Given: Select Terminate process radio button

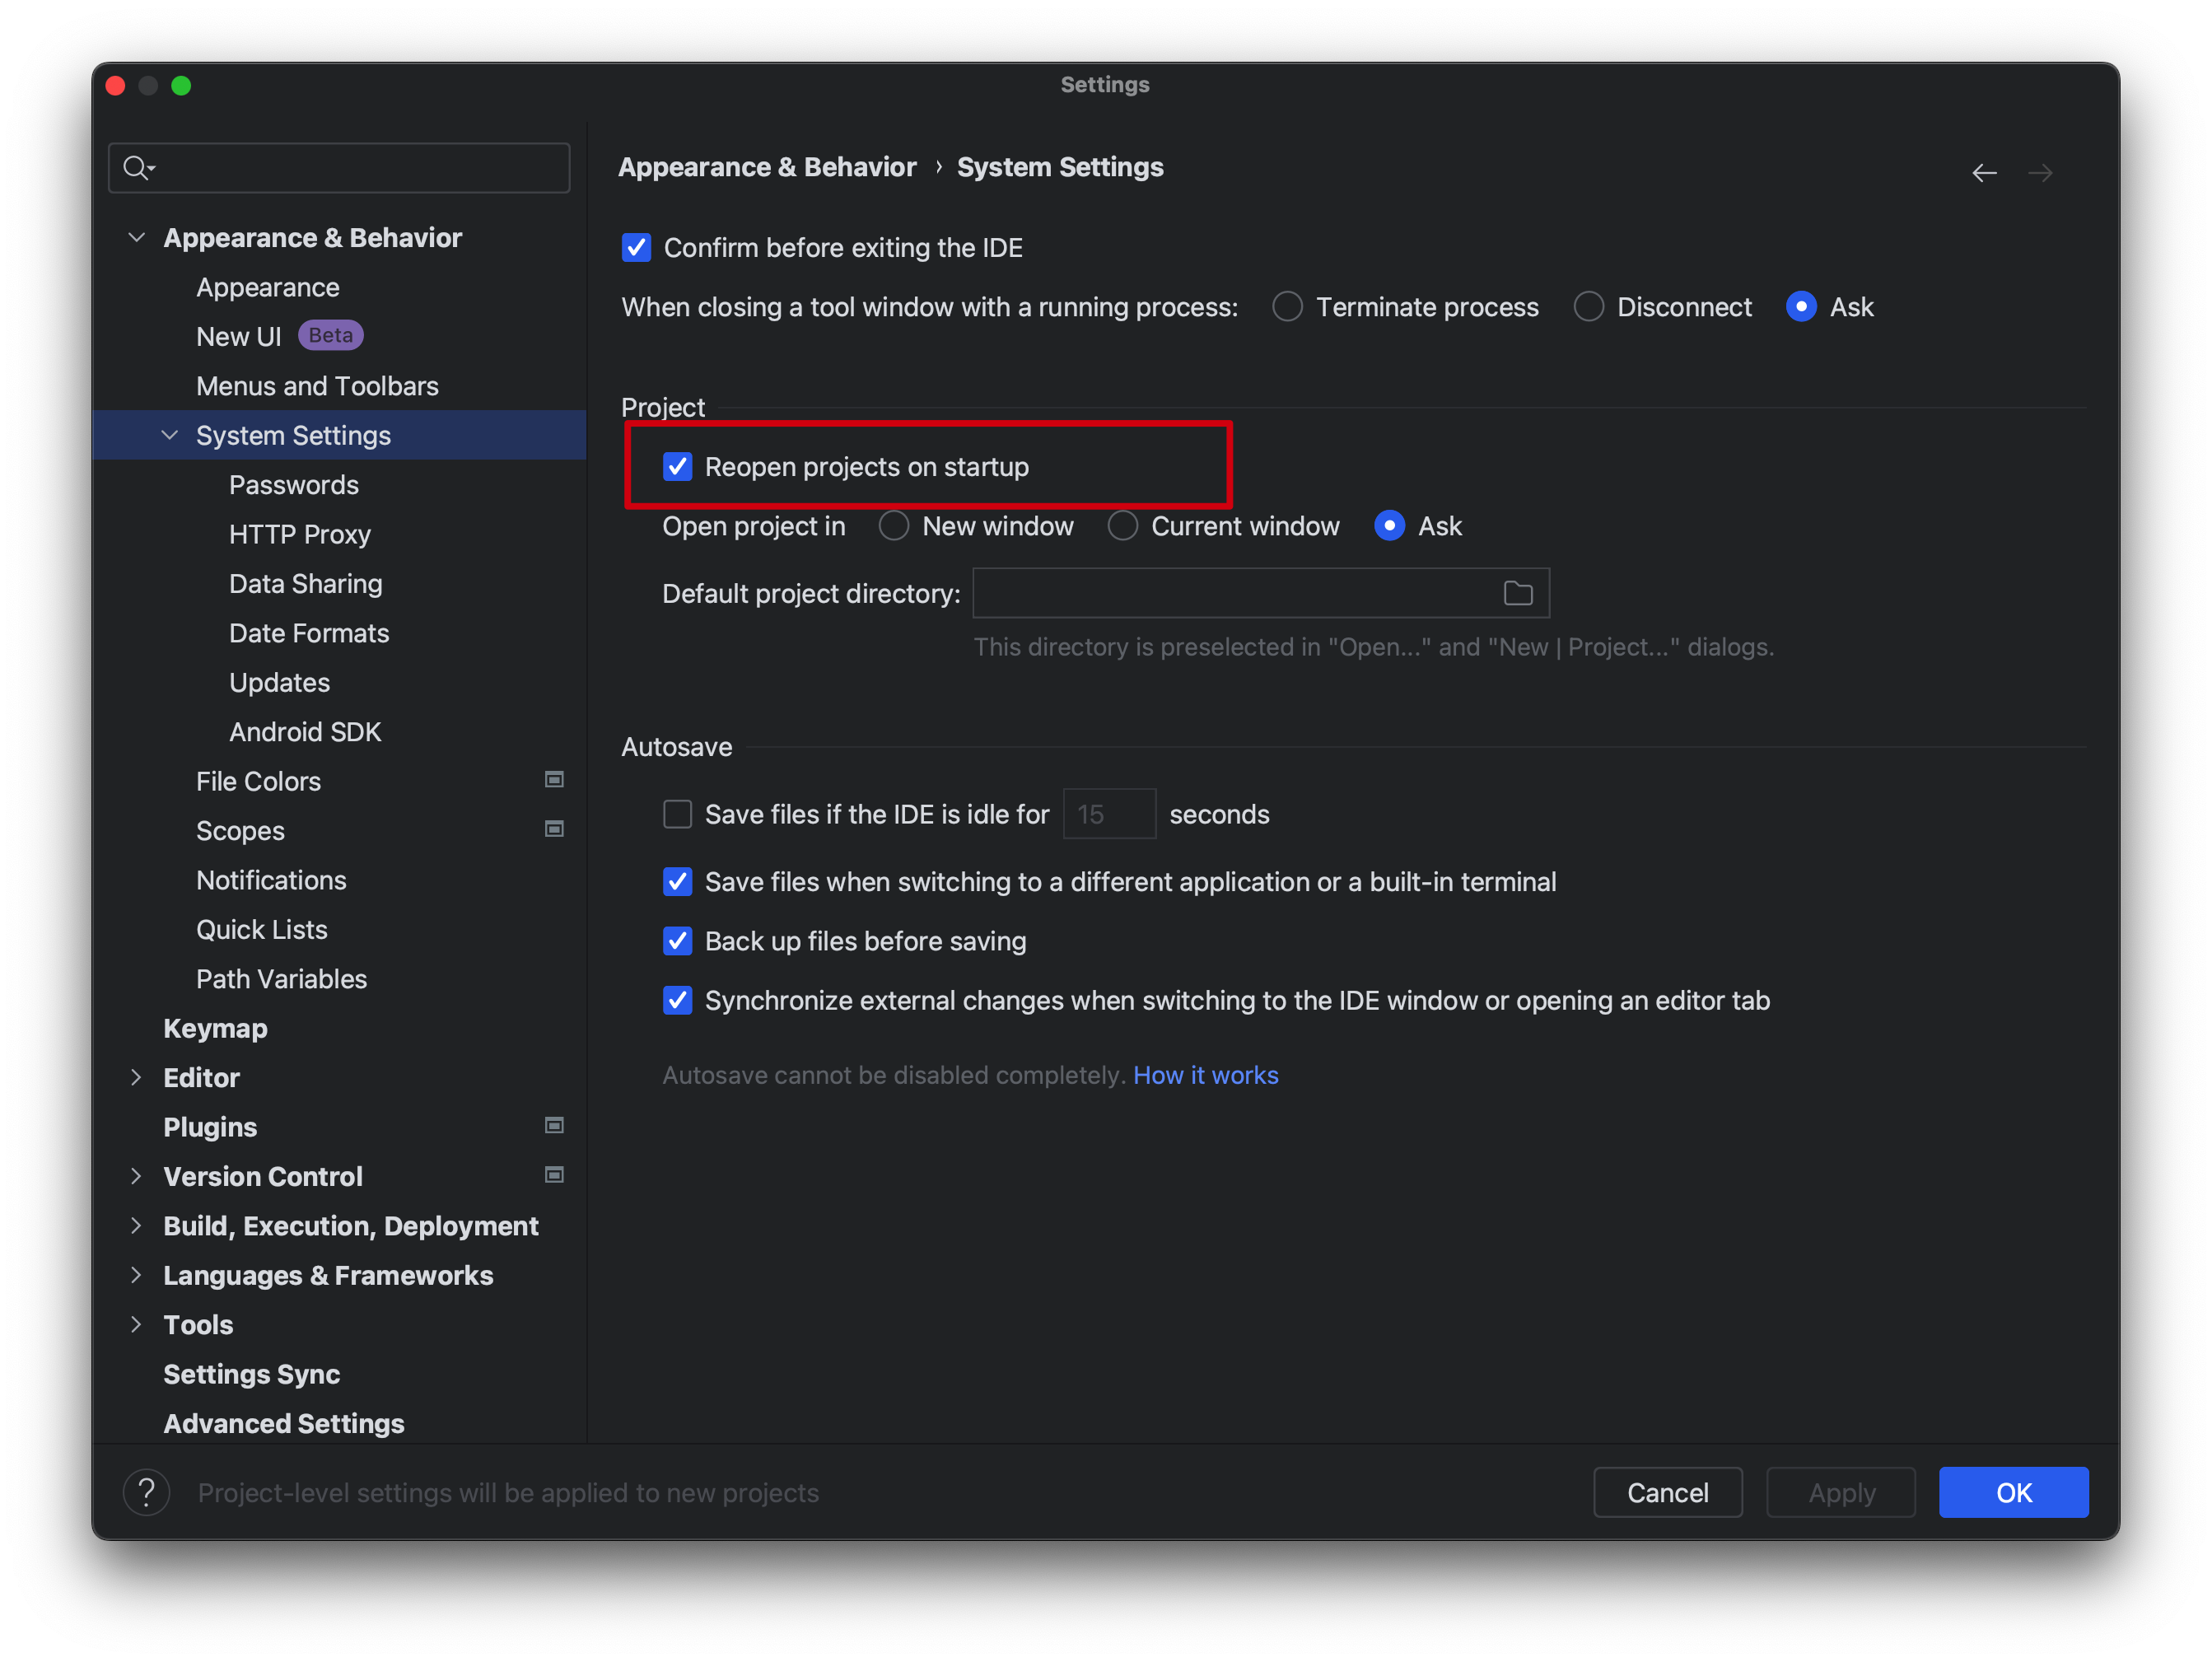Looking at the screenshot, I should [x=1288, y=306].
